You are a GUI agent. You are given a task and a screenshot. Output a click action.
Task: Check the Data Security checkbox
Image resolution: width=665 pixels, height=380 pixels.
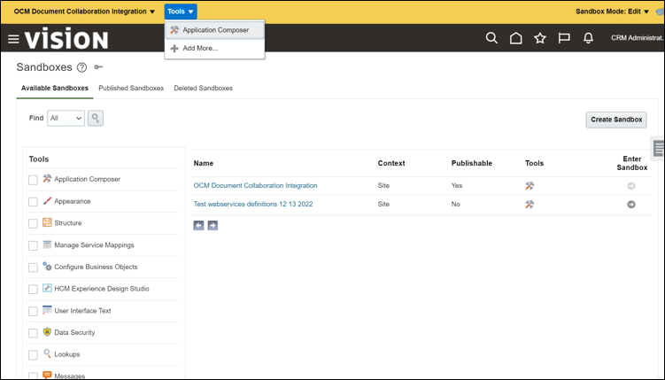tap(33, 333)
